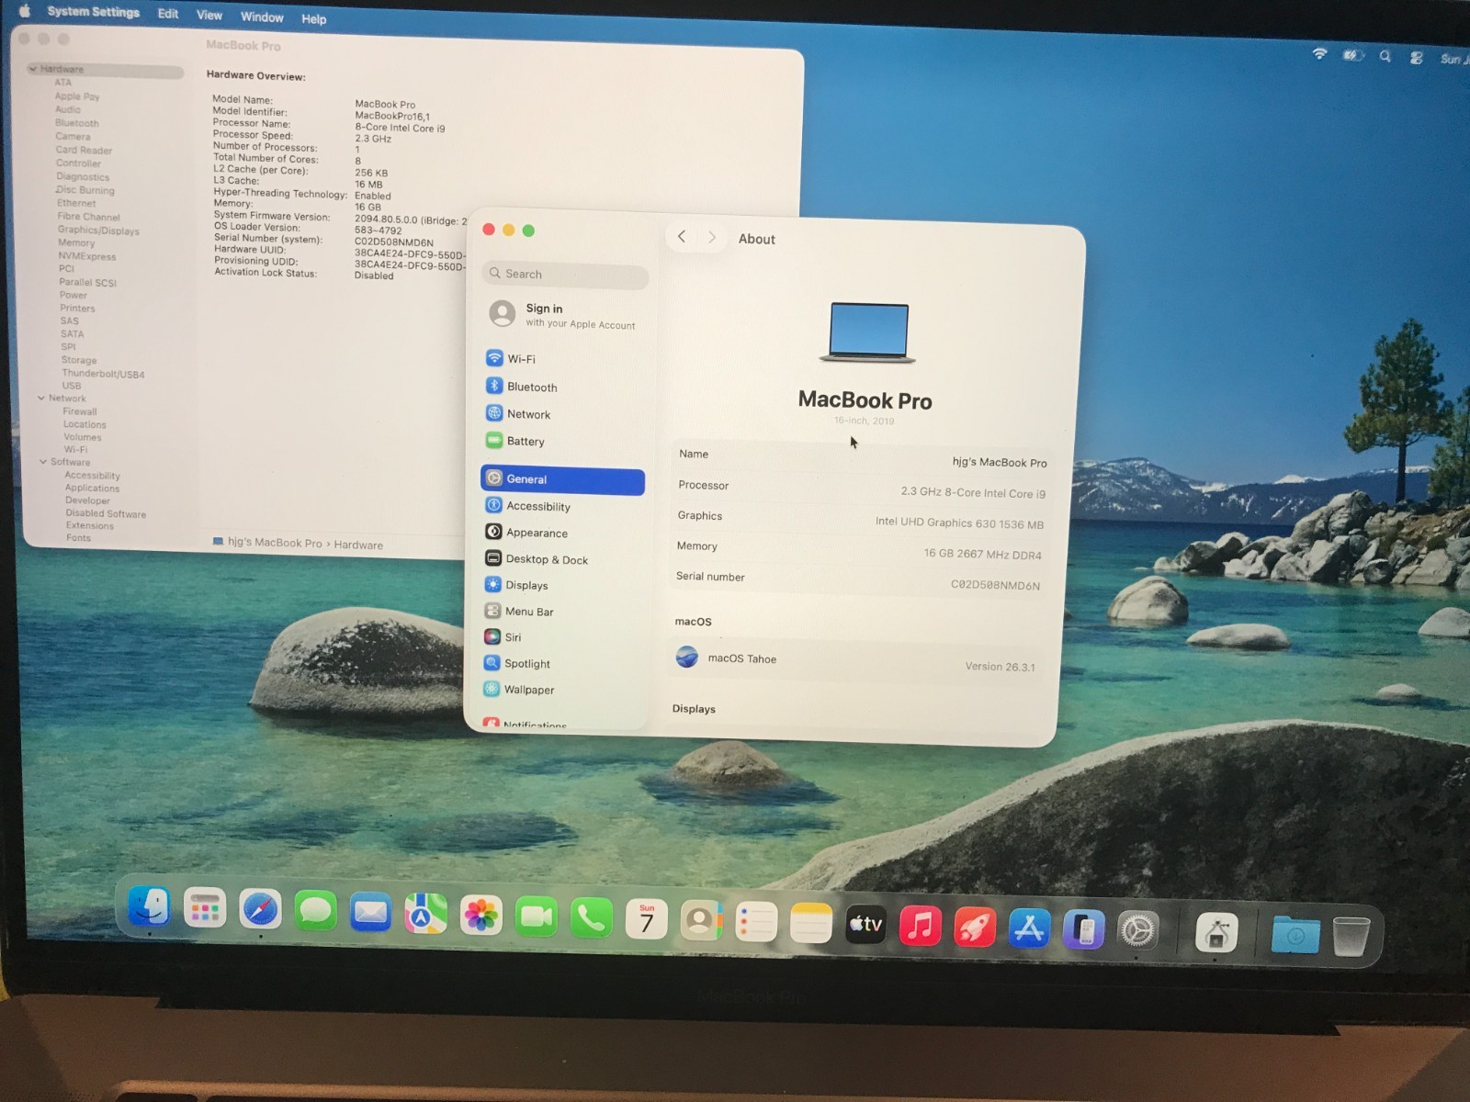Open Messages from the Dock
Viewport: 1470px width, 1102px height.
point(315,912)
